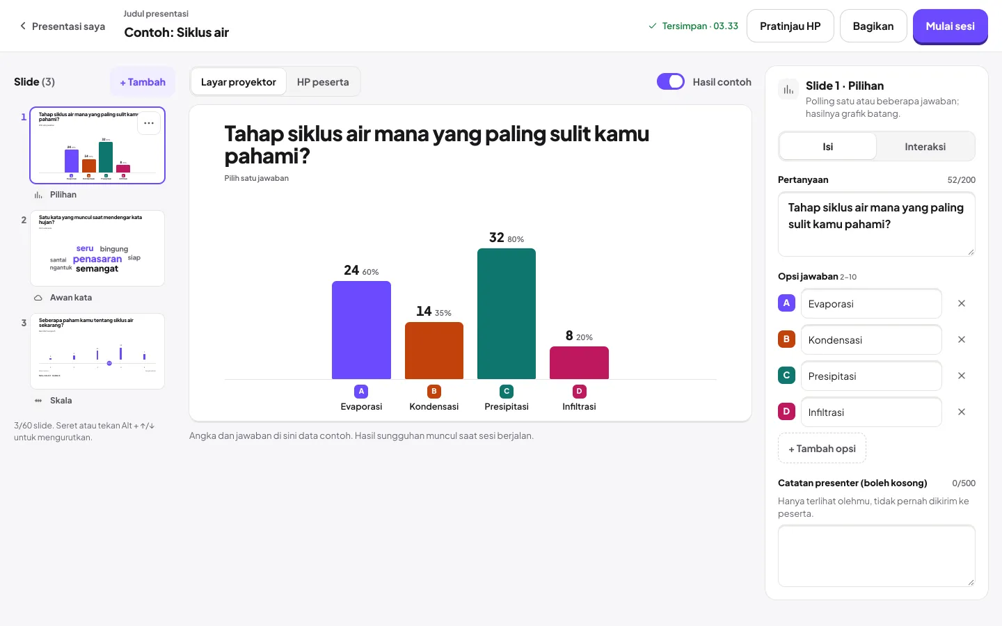This screenshot has height=626, width=1002.
Task: Edit the Evaporasi option field
Action: tap(871, 304)
